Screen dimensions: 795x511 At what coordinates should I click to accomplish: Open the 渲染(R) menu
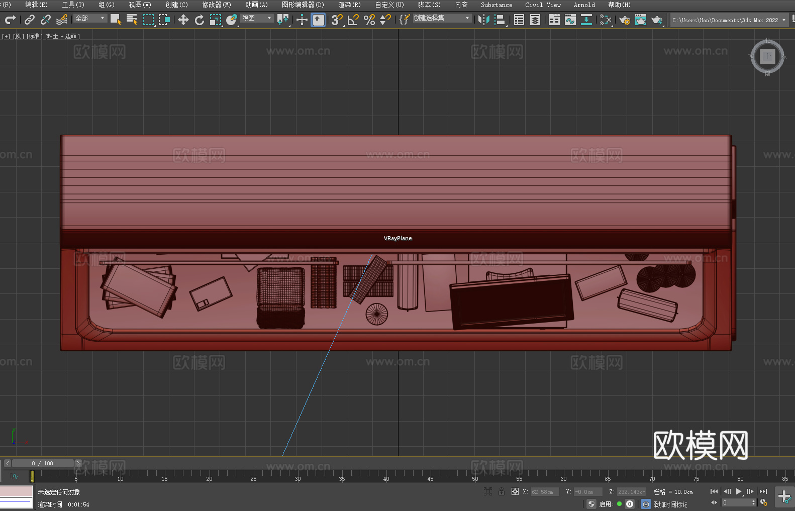(x=349, y=5)
